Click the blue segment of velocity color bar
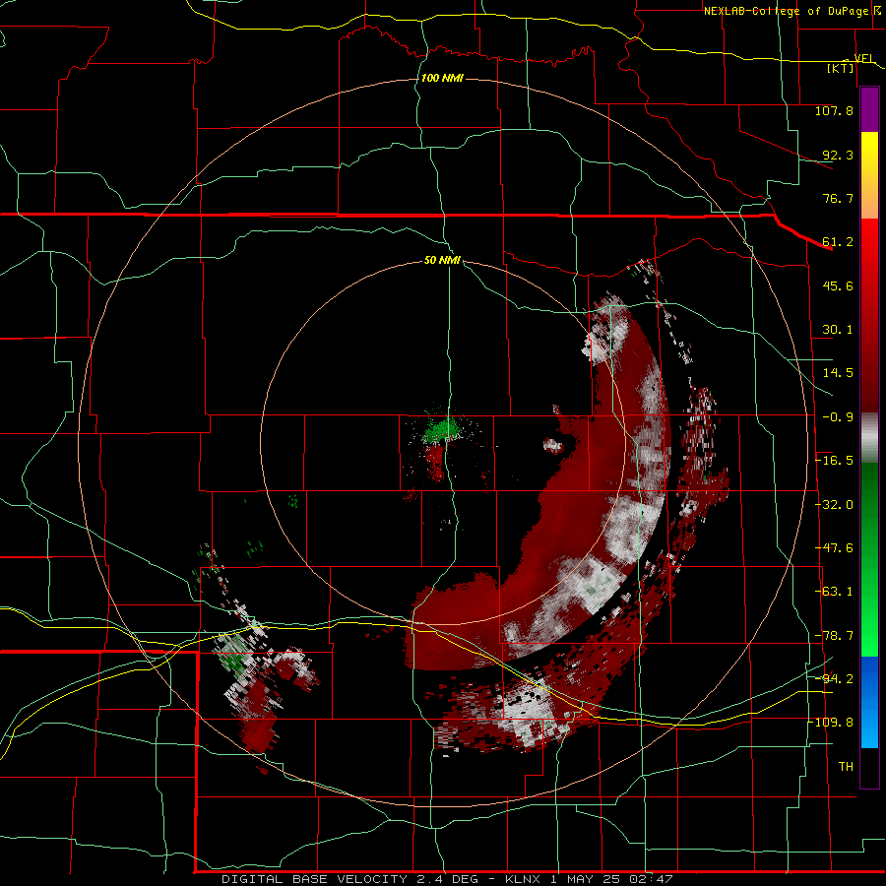 [869, 702]
